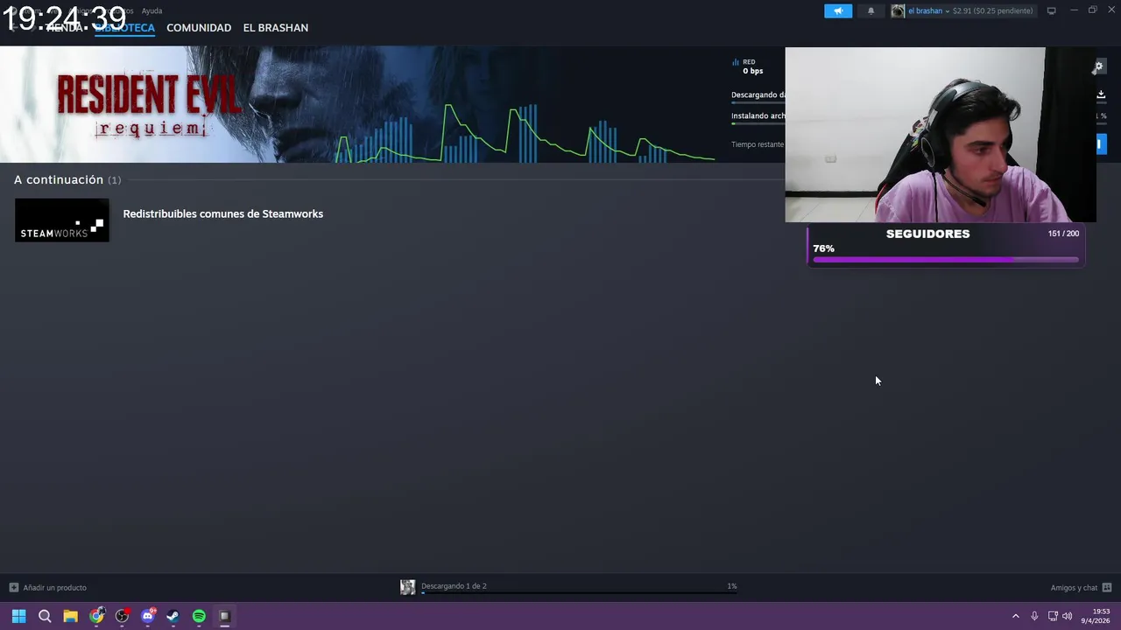1121x630 pixels.
Task: Open Windows taskbar search
Action: click(45, 616)
